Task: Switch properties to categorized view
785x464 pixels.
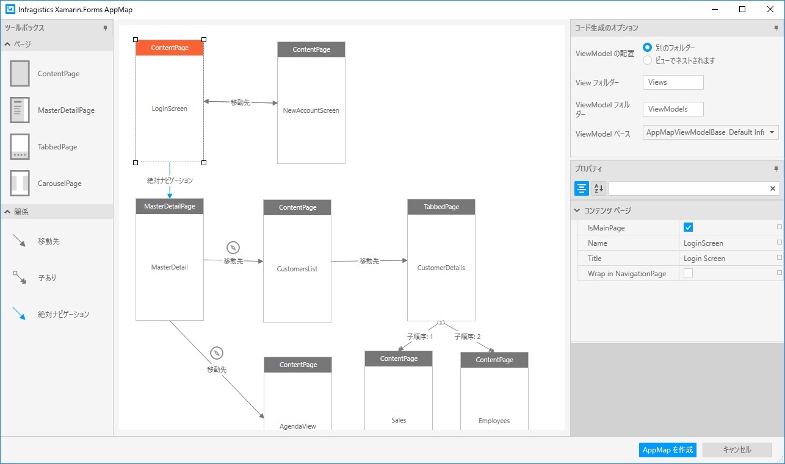Action: pos(582,188)
